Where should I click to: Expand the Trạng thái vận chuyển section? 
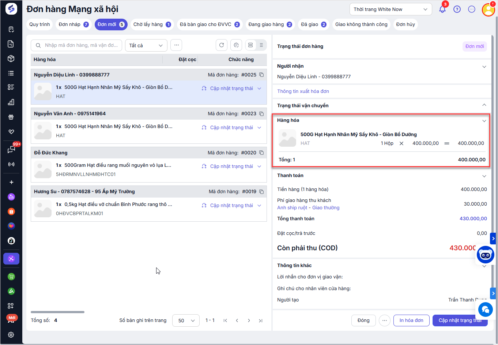tap(484, 105)
